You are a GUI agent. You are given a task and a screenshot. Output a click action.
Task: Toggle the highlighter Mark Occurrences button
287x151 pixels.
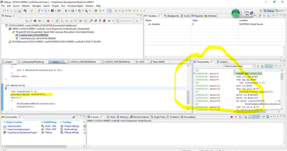110,11
